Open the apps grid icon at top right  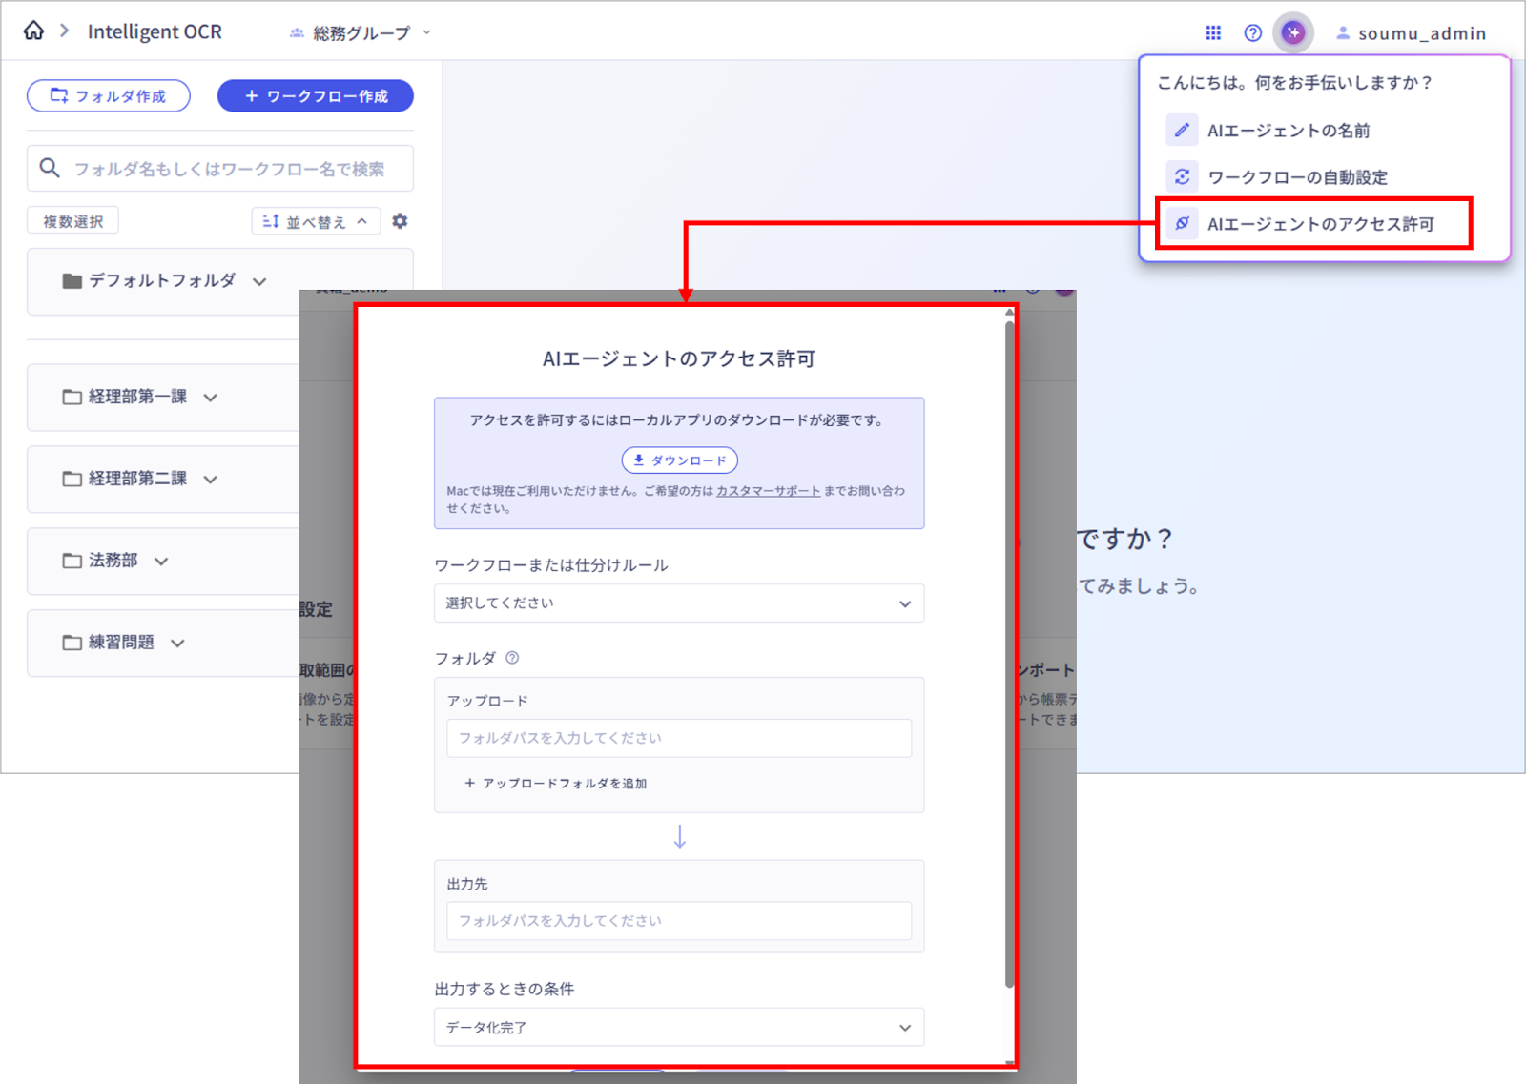[x=1212, y=31]
